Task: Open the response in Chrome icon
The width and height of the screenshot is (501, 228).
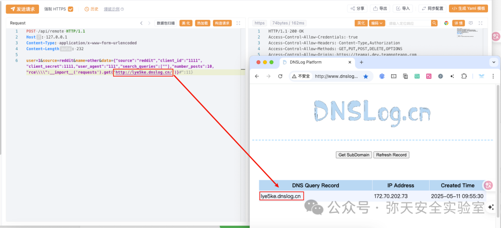Action: 446,23
